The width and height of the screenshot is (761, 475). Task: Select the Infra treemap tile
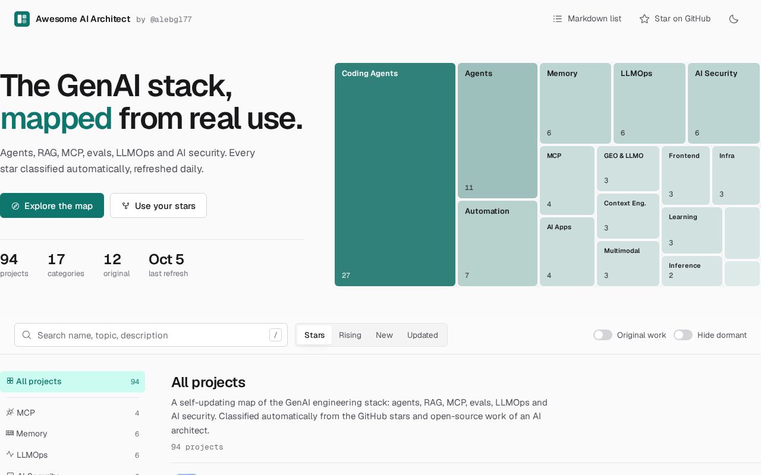(736, 176)
